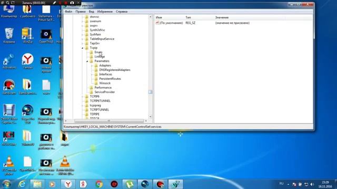Open the Справка menu
337x189 pixels.
click(x=122, y=12)
